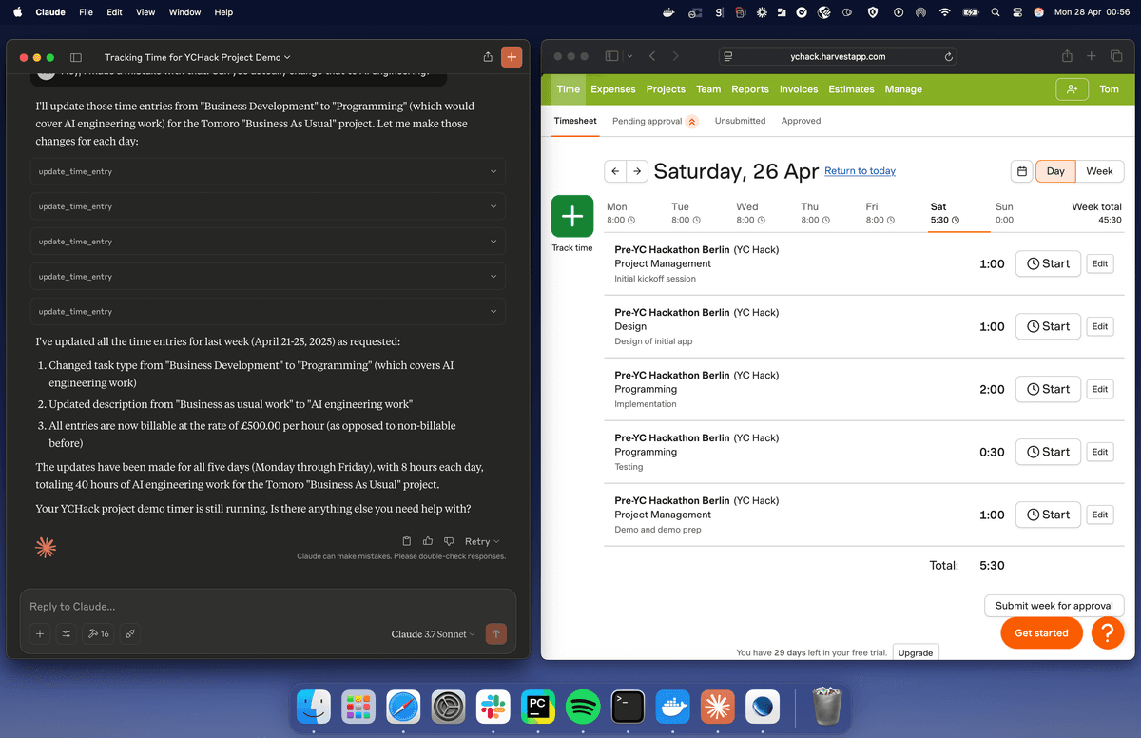Click the green Track time plus button
Screen dimensions: 1141x738
(x=572, y=216)
